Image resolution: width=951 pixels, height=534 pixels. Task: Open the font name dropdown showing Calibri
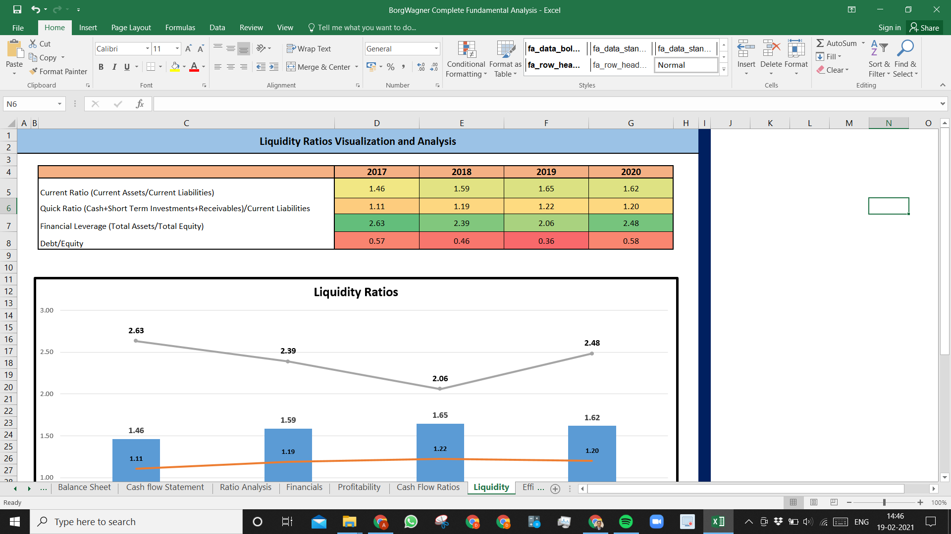click(x=148, y=48)
